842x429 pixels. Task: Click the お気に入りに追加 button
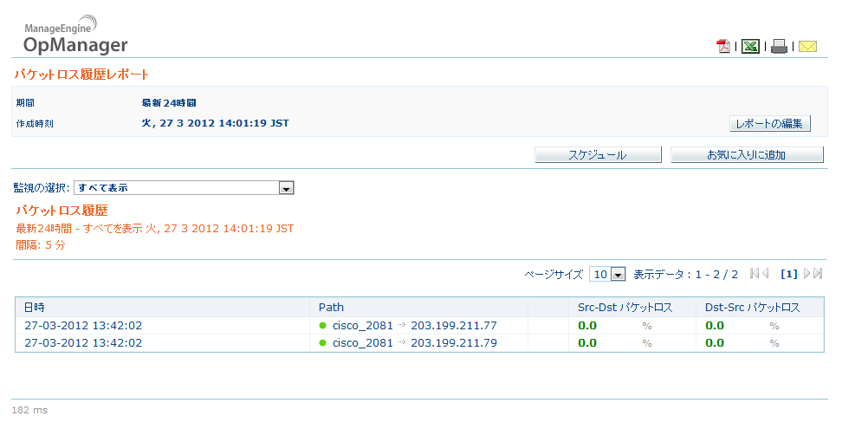[x=746, y=155]
